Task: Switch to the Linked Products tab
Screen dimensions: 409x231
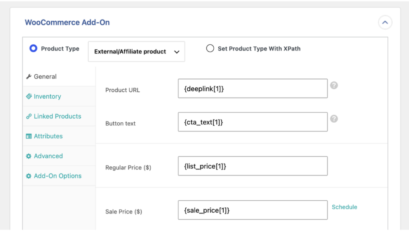Action: [59, 116]
